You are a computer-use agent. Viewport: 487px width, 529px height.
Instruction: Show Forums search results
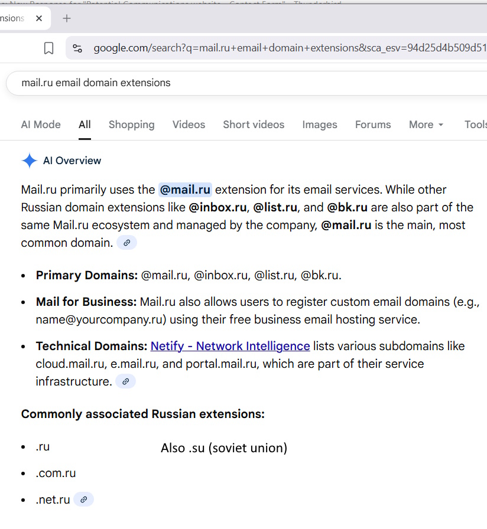coord(373,125)
